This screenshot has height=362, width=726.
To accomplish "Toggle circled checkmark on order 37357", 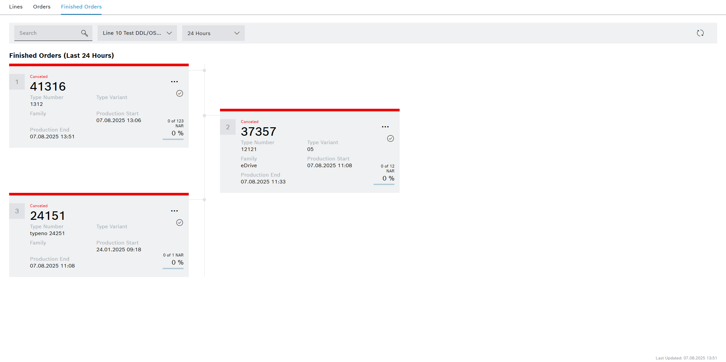I will [x=390, y=139].
